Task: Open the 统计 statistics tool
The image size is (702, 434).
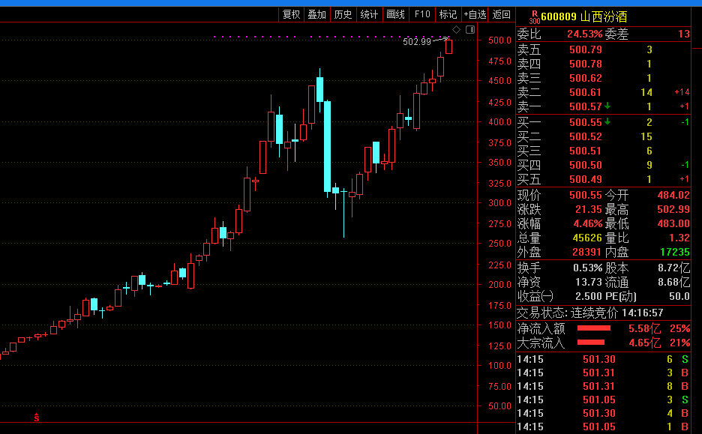Action: [x=369, y=14]
